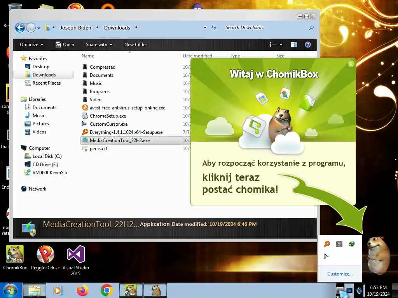Click the hamster character on desktop
The width and height of the screenshot is (398, 298).
pyautogui.click(x=379, y=255)
